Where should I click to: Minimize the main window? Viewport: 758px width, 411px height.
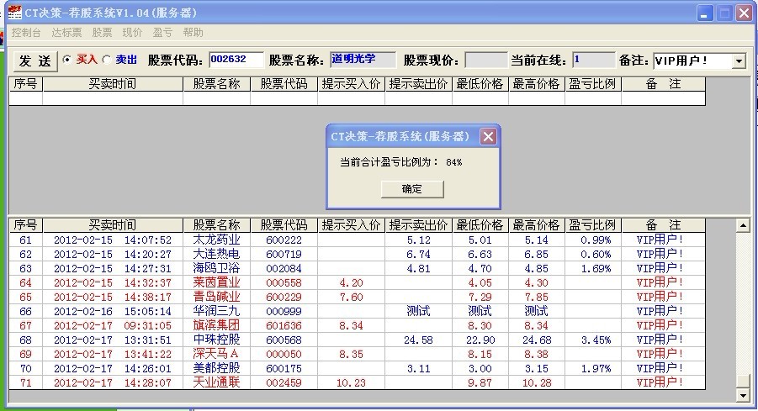click(705, 13)
